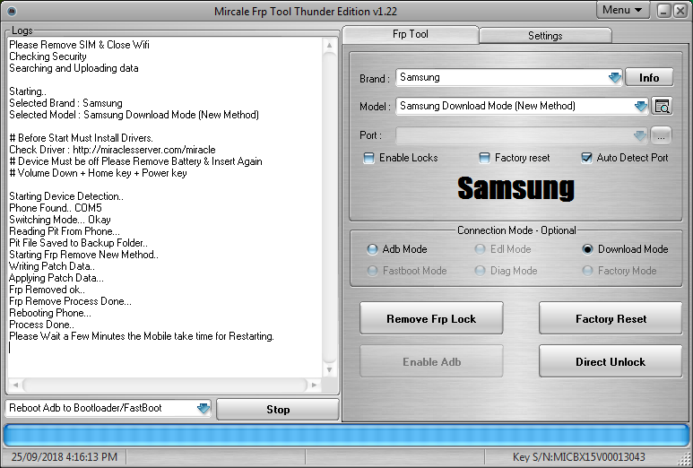The image size is (693, 468).
Task: Click 'Starting Device Detection..' log line
Action: pos(66,196)
